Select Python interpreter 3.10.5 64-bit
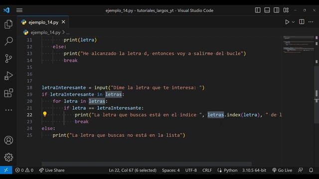Screen dimensions: 319x179 click(x=254, y=170)
